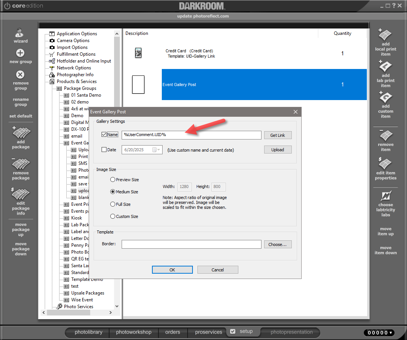Click the Application Options tree icon

coord(52,34)
